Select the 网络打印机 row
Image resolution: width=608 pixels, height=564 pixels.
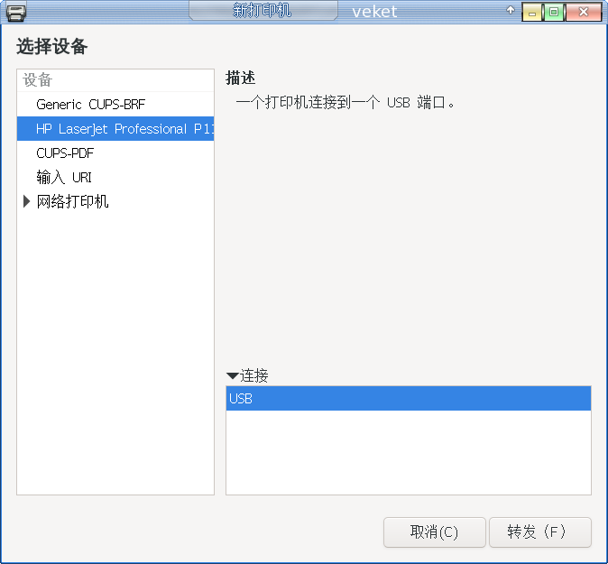point(115,202)
